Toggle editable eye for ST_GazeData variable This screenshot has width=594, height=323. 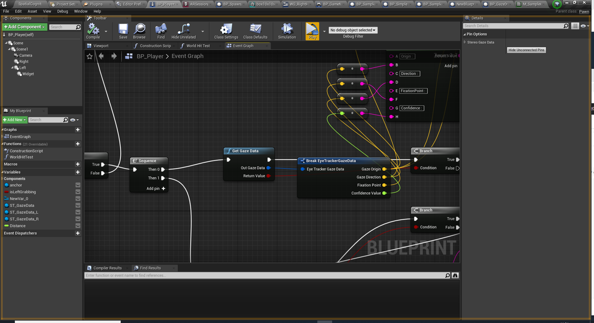(78, 206)
